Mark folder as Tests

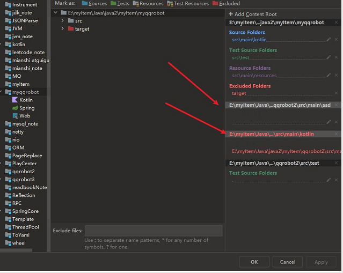click(120, 4)
